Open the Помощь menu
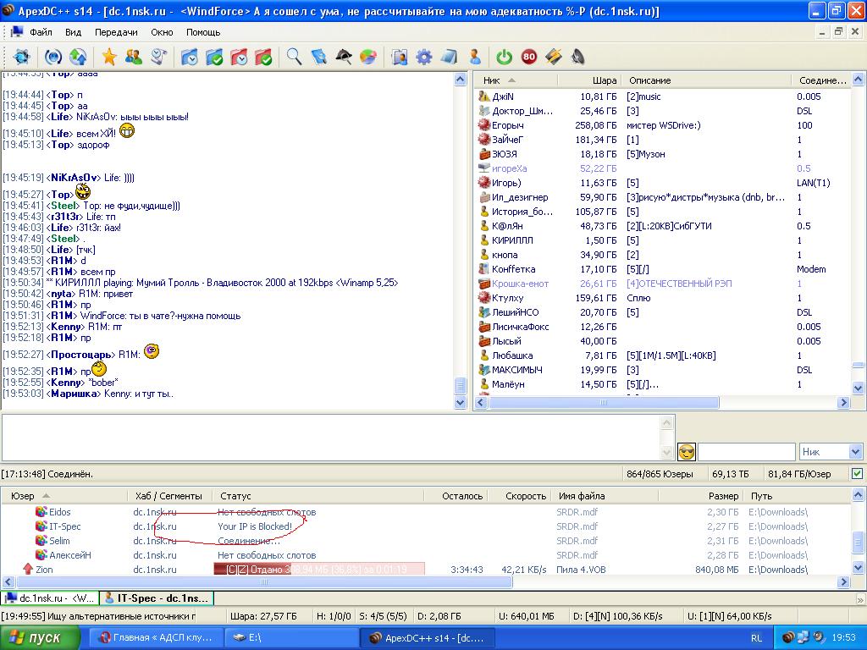The width and height of the screenshot is (867, 650). click(203, 32)
